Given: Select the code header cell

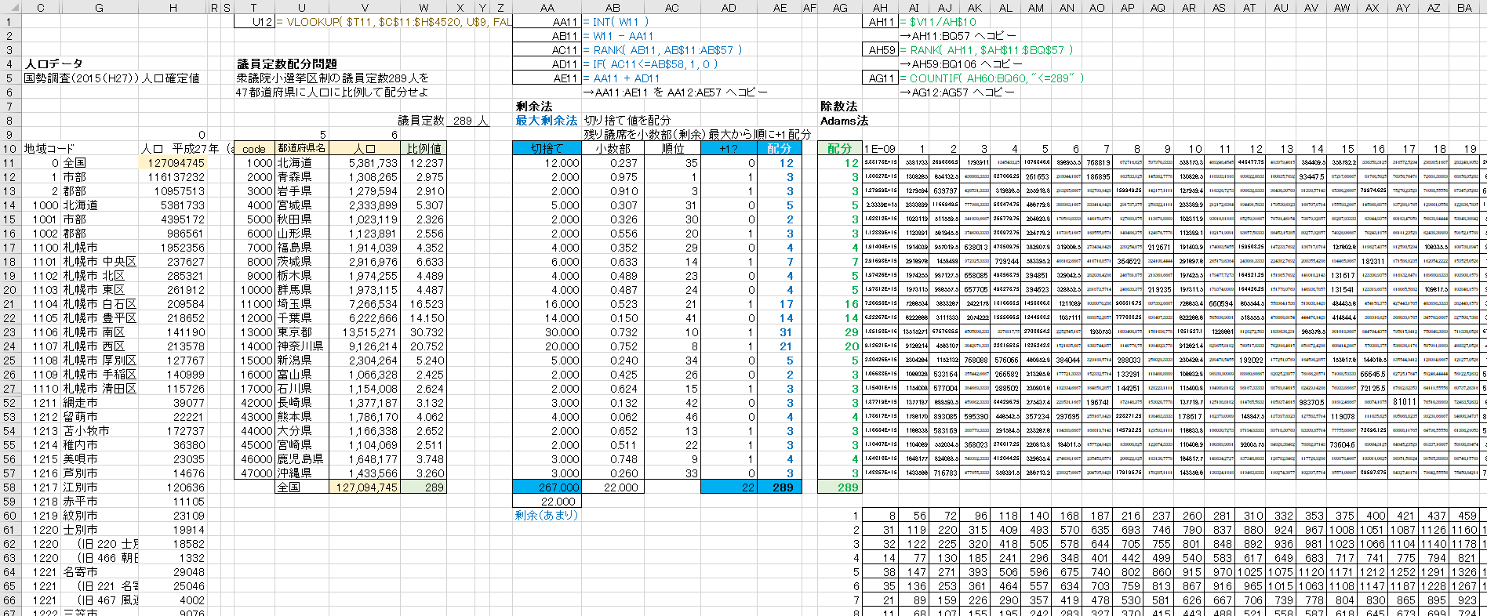Looking at the screenshot, I should [x=254, y=148].
